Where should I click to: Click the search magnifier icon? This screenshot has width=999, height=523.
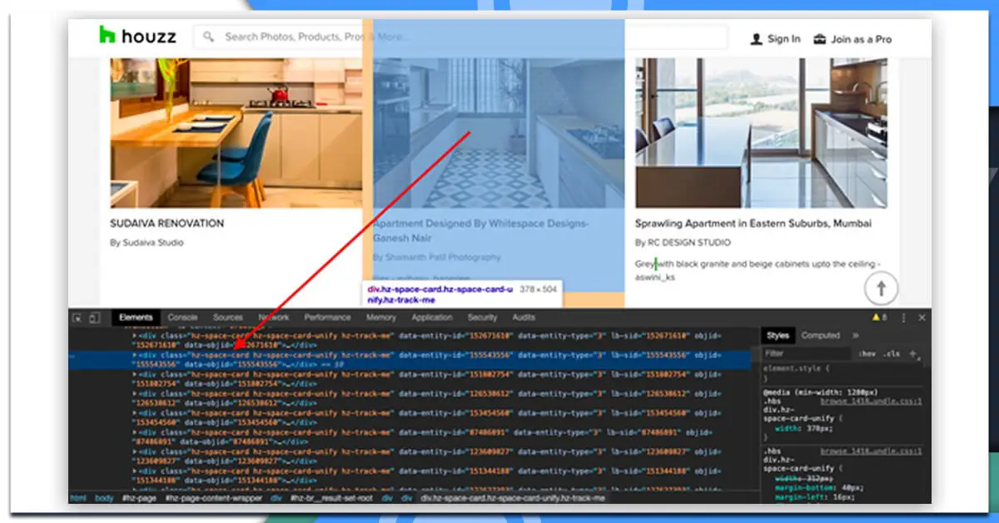click(209, 37)
